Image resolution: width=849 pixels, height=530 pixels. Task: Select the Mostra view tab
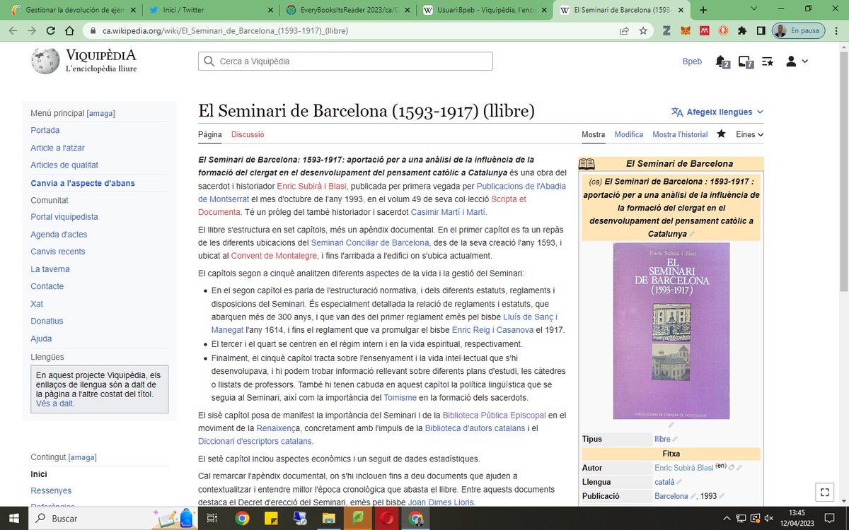point(593,134)
